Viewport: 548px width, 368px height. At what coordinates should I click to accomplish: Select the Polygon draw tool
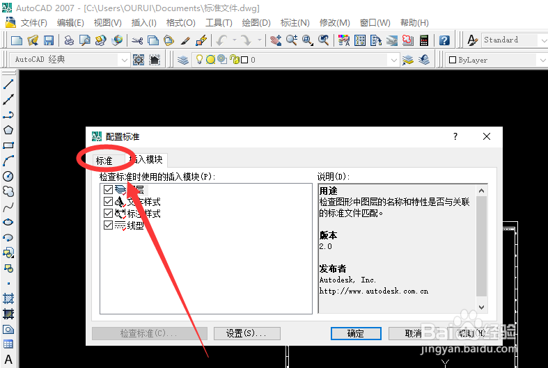[x=8, y=130]
